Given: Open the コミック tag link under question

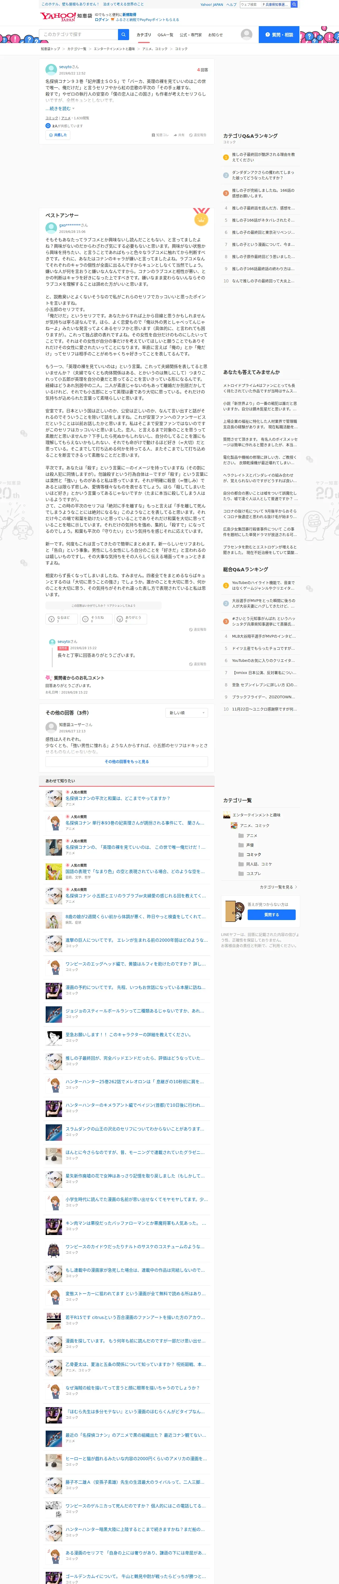Looking at the screenshot, I should tap(52, 118).
